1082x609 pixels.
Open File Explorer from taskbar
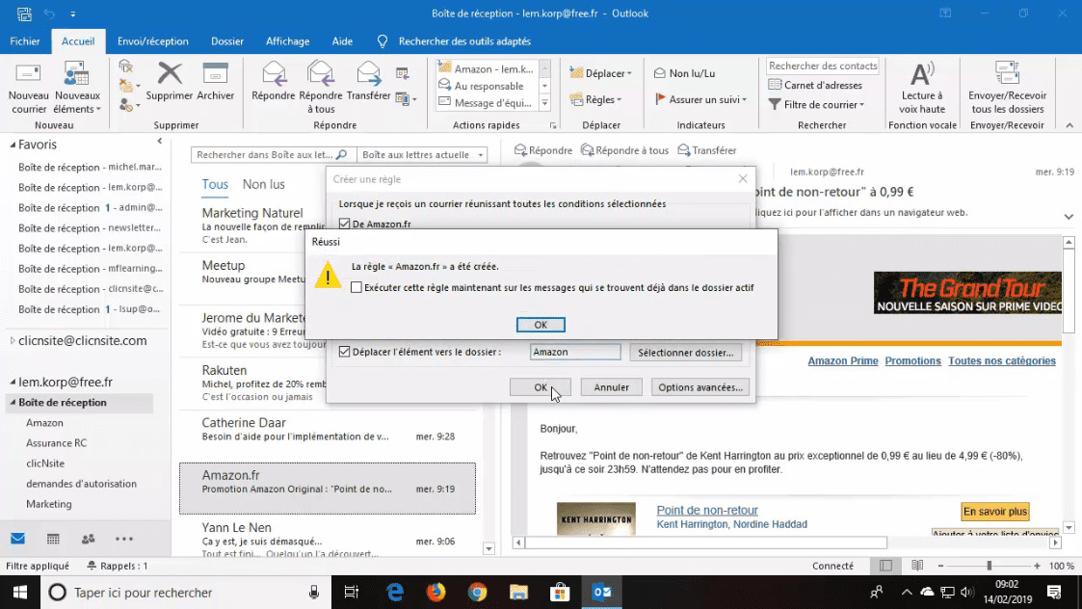tap(519, 593)
